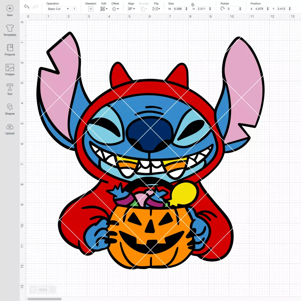Adjust the Y position stepper
The height and width of the screenshot is (301, 301).
290,9
